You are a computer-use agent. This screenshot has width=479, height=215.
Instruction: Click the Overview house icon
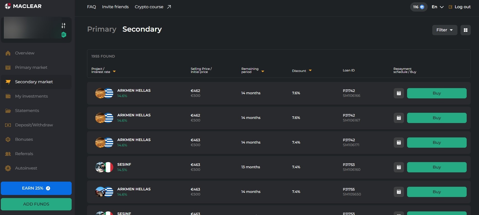click(x=8, y=53)
